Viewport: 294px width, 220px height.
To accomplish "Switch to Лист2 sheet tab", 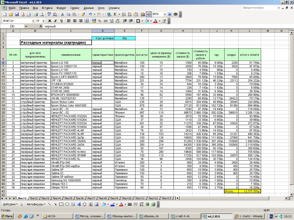I will coord(34,198).
